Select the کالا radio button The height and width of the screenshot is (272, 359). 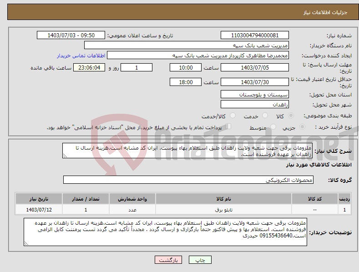point(291,116)
